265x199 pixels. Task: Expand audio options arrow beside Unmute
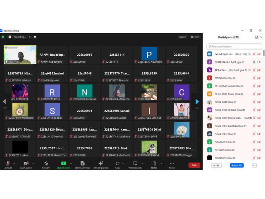click(x=14, y=163)
